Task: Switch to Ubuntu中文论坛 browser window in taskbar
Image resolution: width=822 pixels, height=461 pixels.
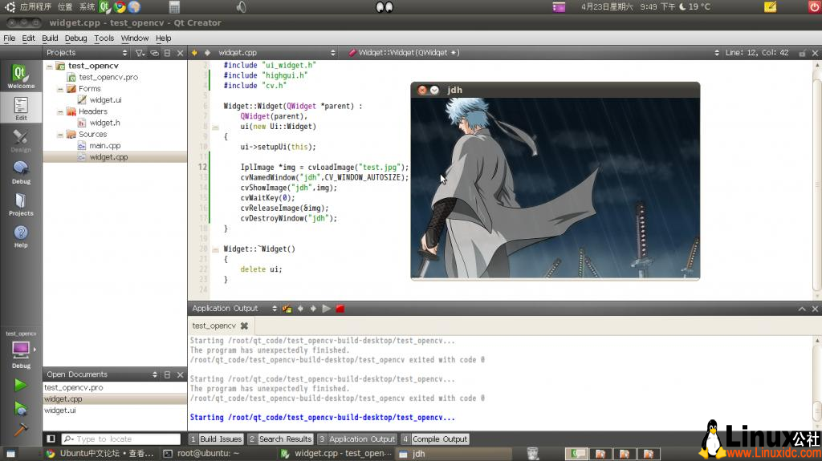Action: [x=102, y=454]
